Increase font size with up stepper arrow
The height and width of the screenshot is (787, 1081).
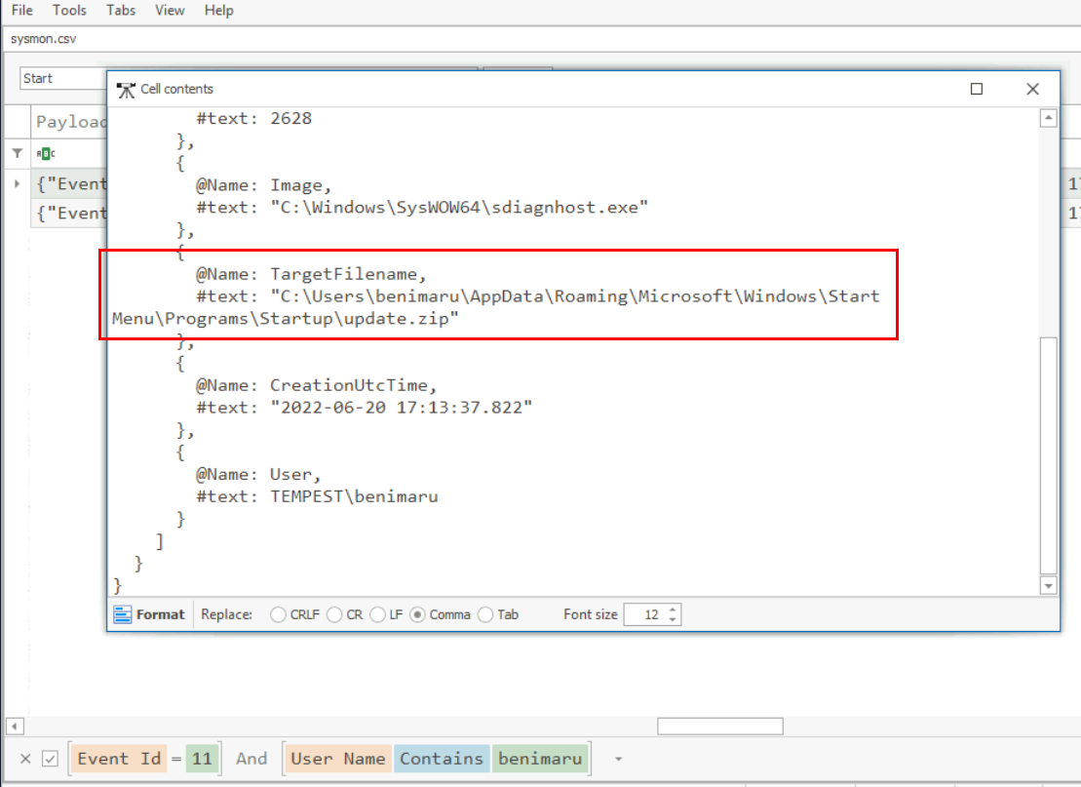click(x=673, y=610)
